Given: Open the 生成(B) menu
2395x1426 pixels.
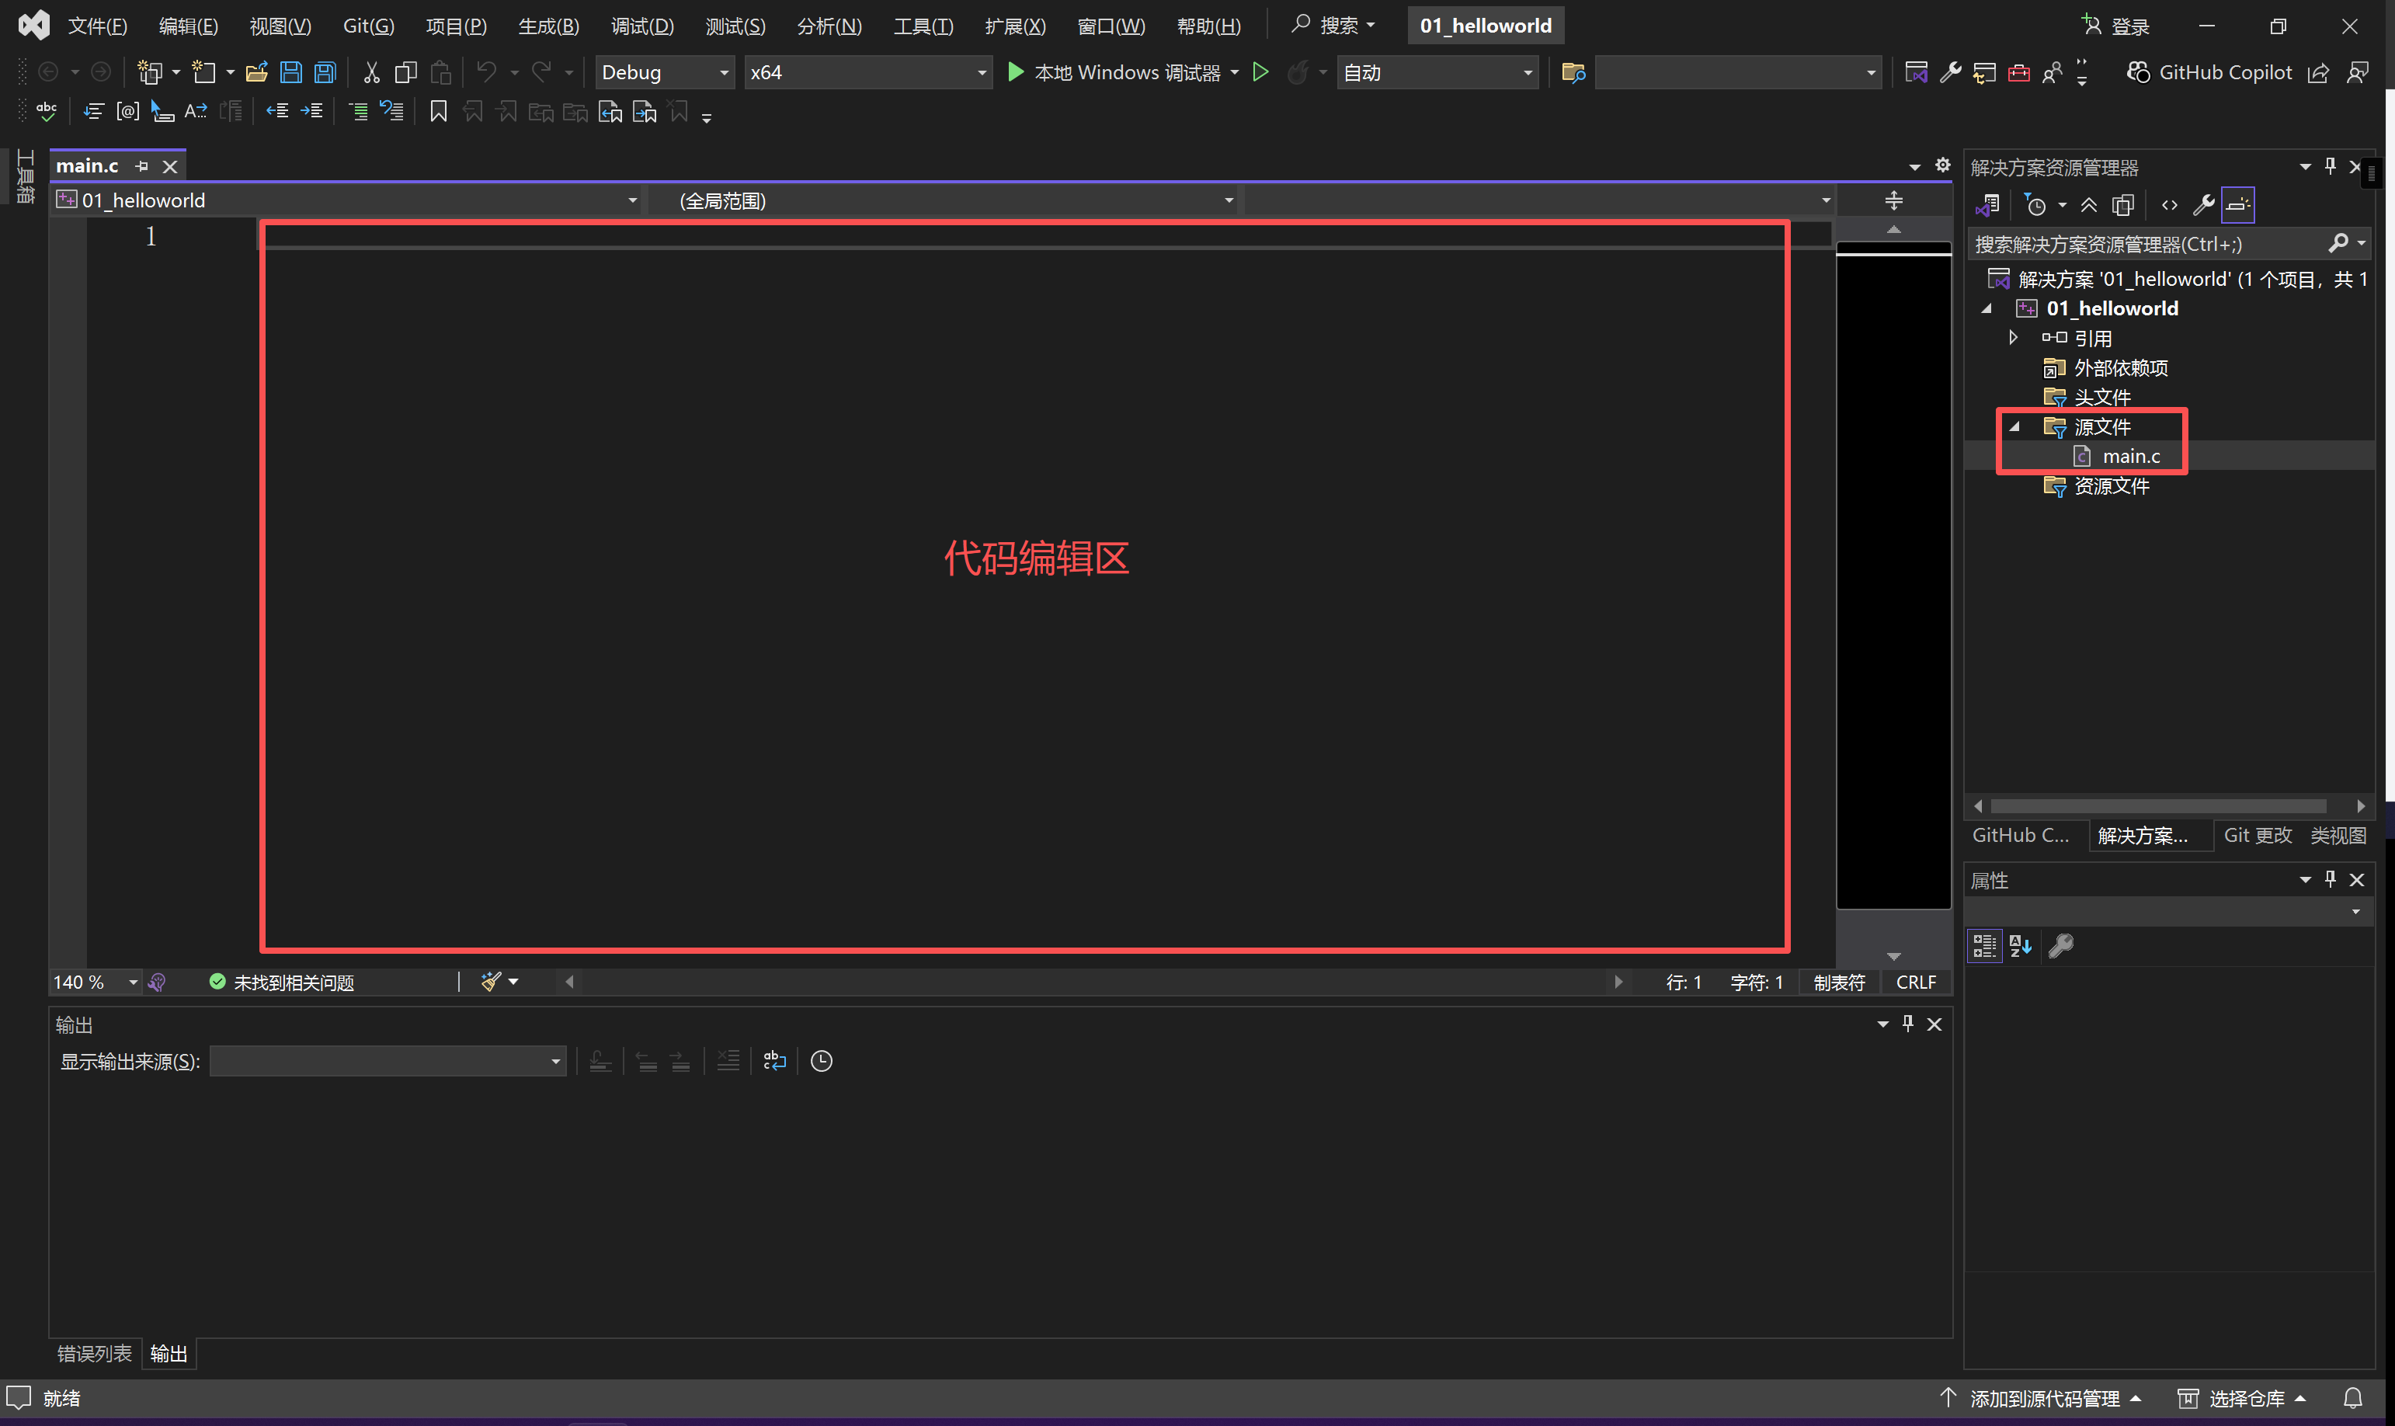Looking at the screenshot, I should [x=548, y=26].
